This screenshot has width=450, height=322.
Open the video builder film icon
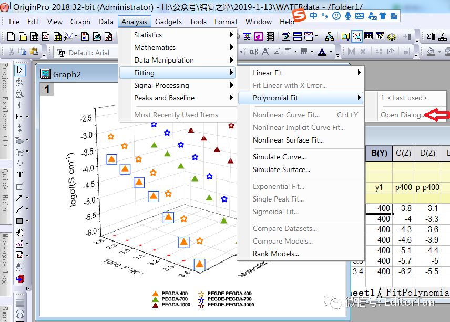tap(270, 36)
